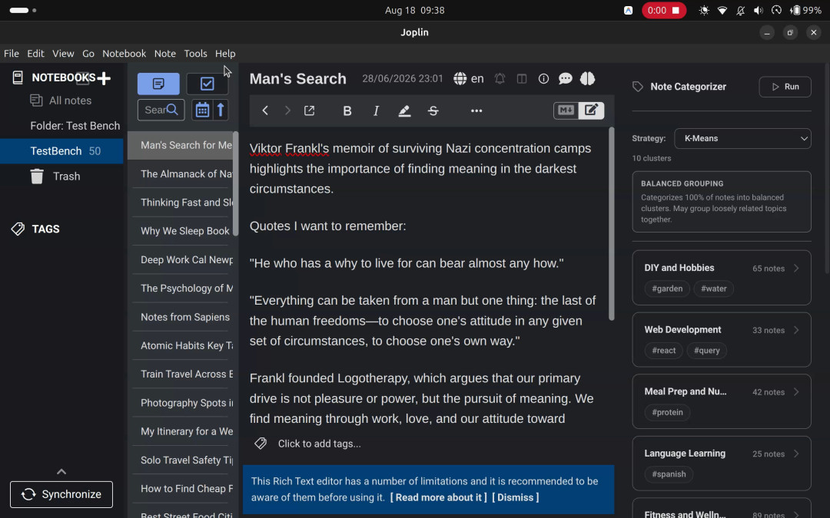This screenshot has height=518, width=830.
Task: Reverse the sort direction arrow
Action: click(x=221, y=110)
